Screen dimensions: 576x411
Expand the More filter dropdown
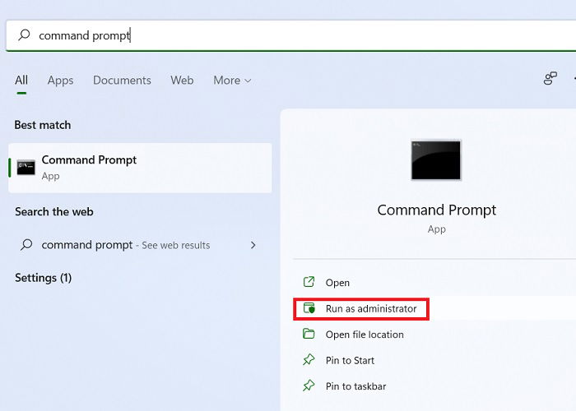[232, 81]
